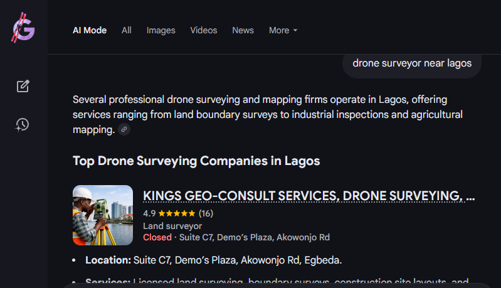Open the KINGS GEO-CONSULT SERVICES listing title
This screenshot has width=501, height=288.
pos(309,196)
